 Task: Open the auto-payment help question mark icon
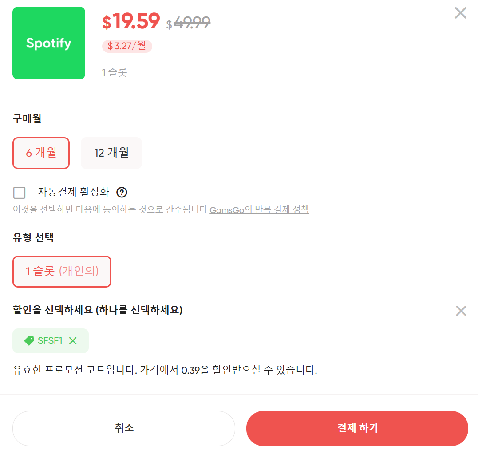click(x=122, y=192)
